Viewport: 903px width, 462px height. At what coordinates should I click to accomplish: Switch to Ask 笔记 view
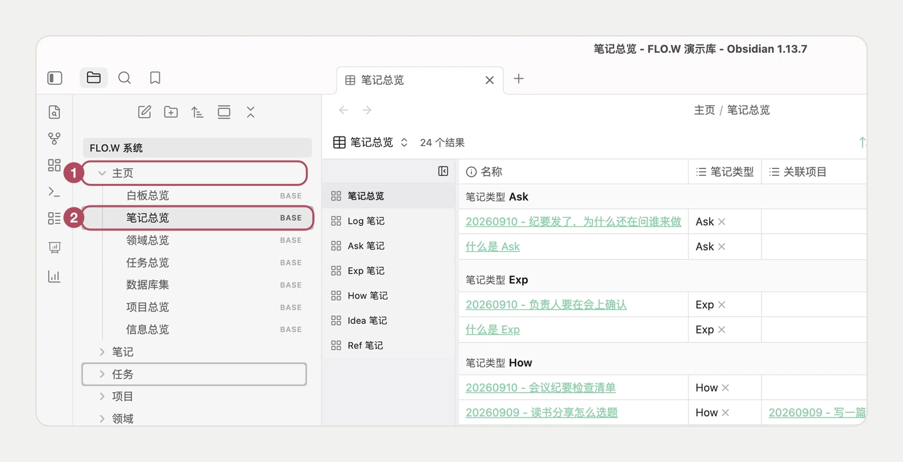388,245
